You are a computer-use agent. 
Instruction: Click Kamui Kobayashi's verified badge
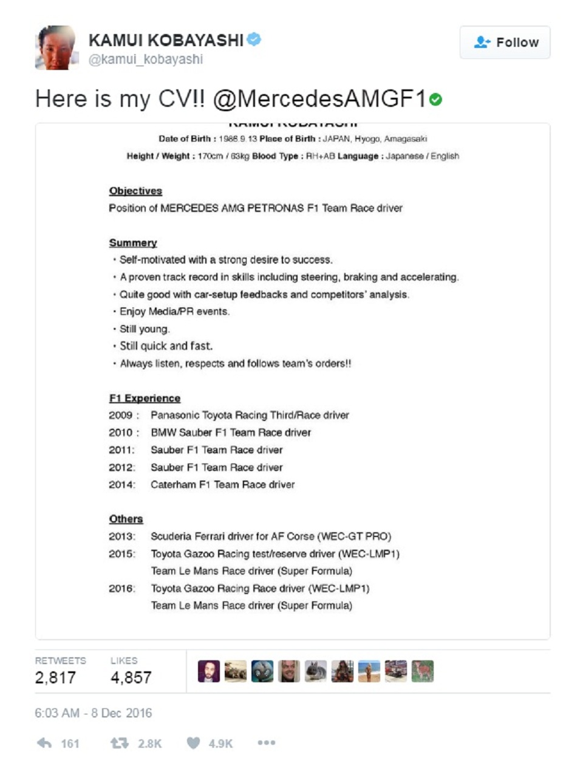coord(254,40)
